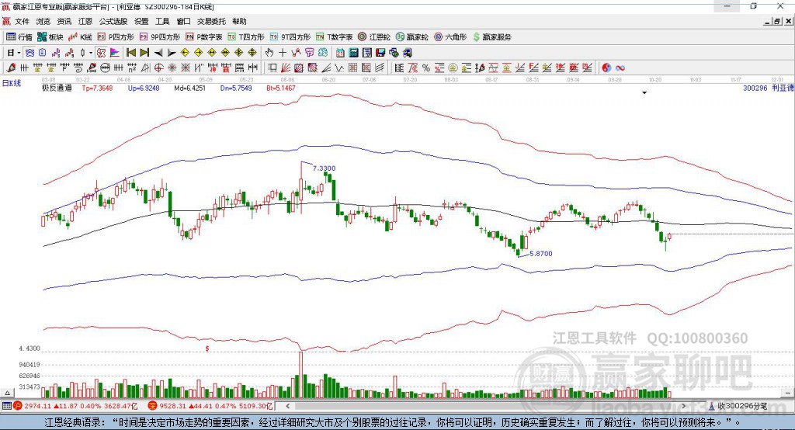This screenshot has width=795, height=430.
Task: Open the T四方形 tool
Action: click(x=246, y=37)
